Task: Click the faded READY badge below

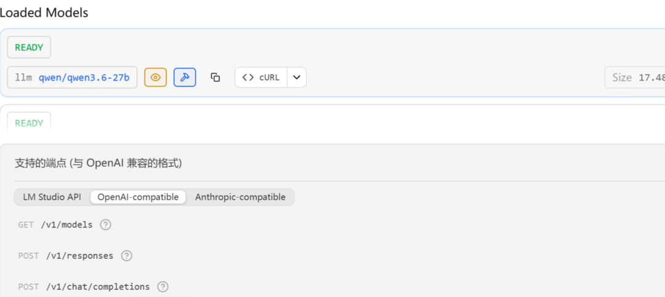Action: (x=29, y=123)
